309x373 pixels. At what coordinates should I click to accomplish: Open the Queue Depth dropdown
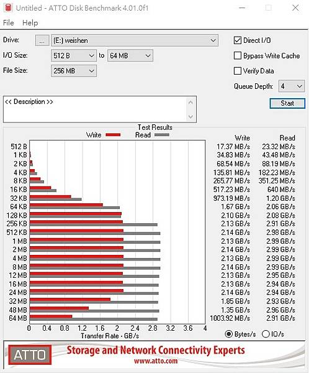(x=292, y=86)
